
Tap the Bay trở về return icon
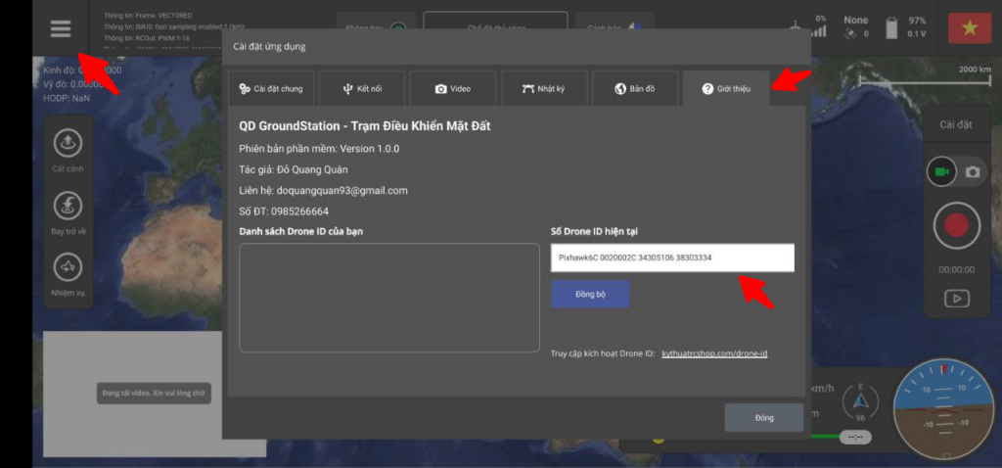click(x=68, y=206)
